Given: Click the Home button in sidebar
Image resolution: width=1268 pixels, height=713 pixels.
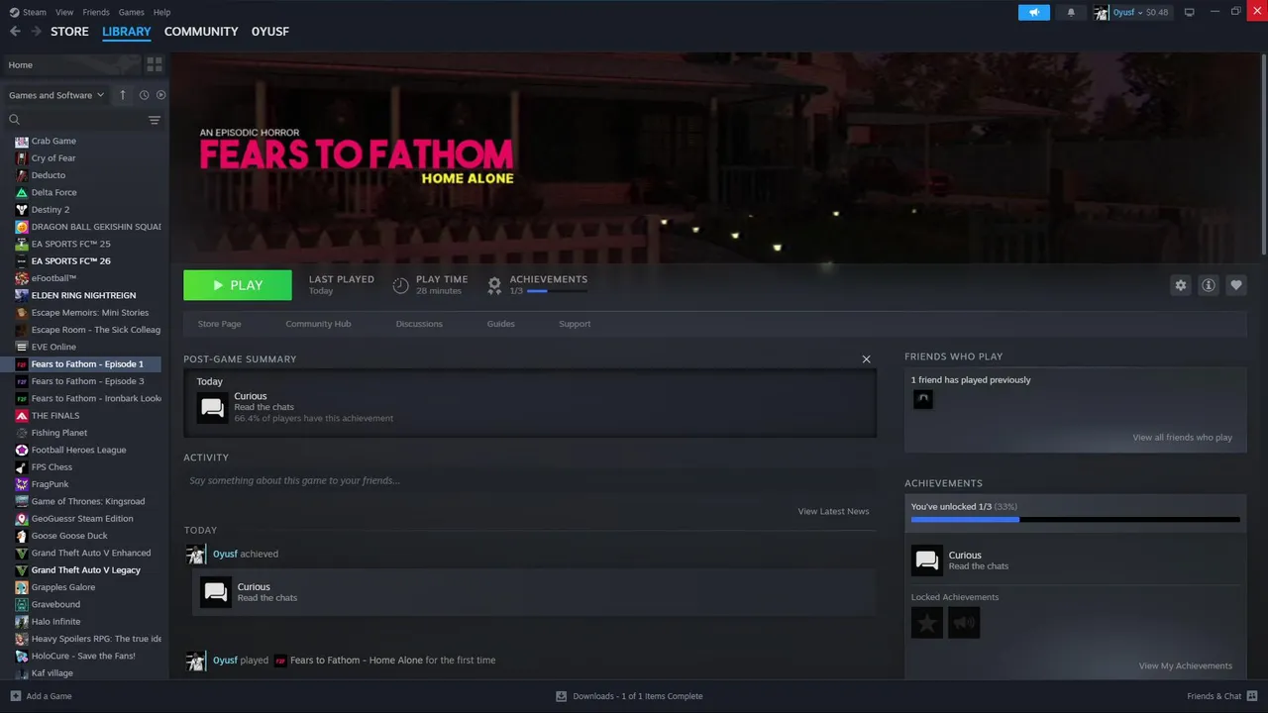Looking at the screenshot, I should coord(71,64).
